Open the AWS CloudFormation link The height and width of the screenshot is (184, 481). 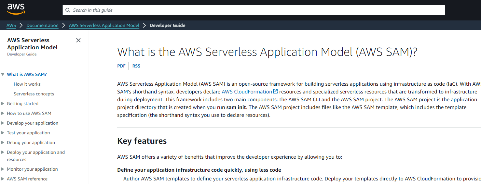coord(247,92)
